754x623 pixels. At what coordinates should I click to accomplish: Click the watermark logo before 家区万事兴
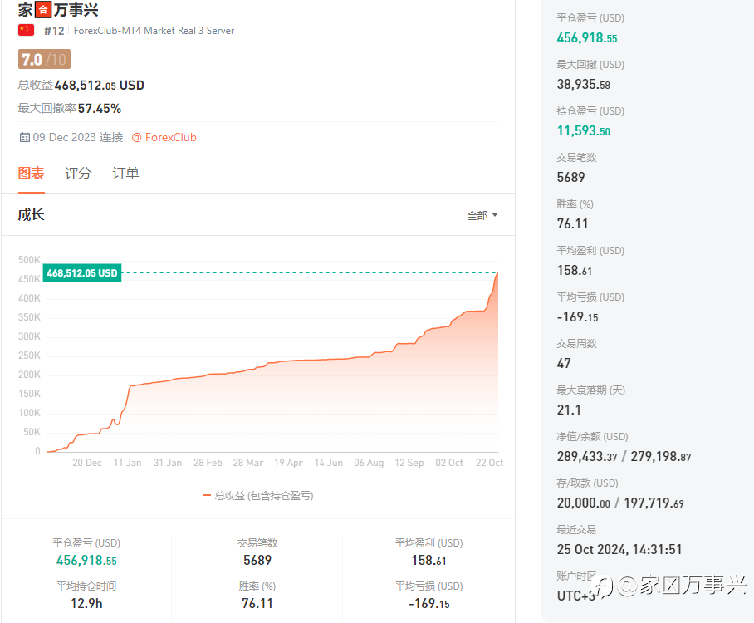pyautogui.click(x=605, y=586)
